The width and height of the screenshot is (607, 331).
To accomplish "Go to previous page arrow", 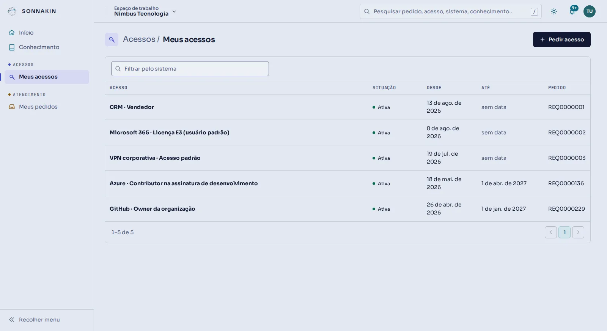I will pos(551,232).
